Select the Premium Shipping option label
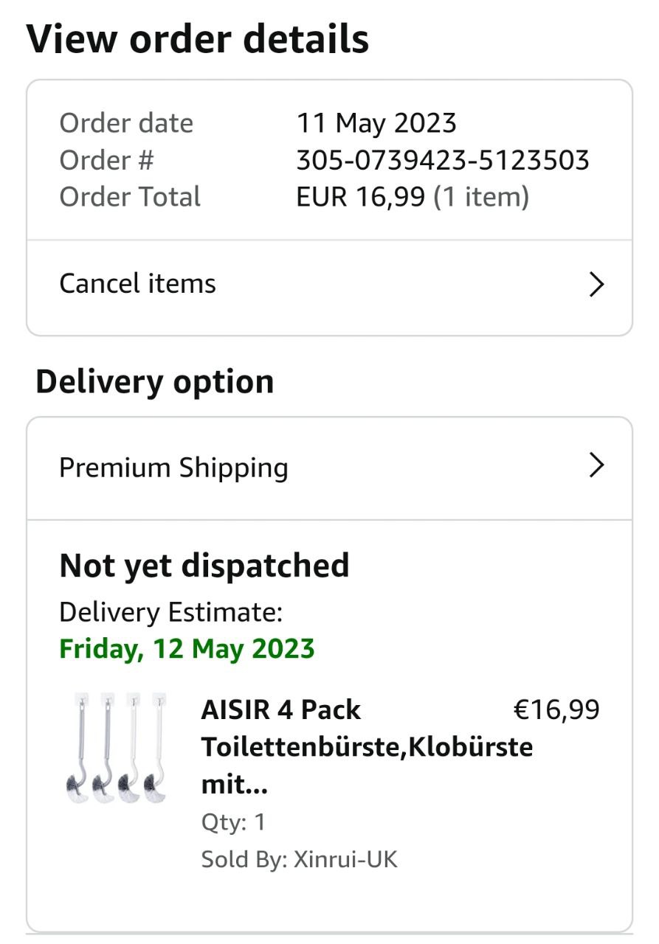The image size is (659, 944). point(173,468)
